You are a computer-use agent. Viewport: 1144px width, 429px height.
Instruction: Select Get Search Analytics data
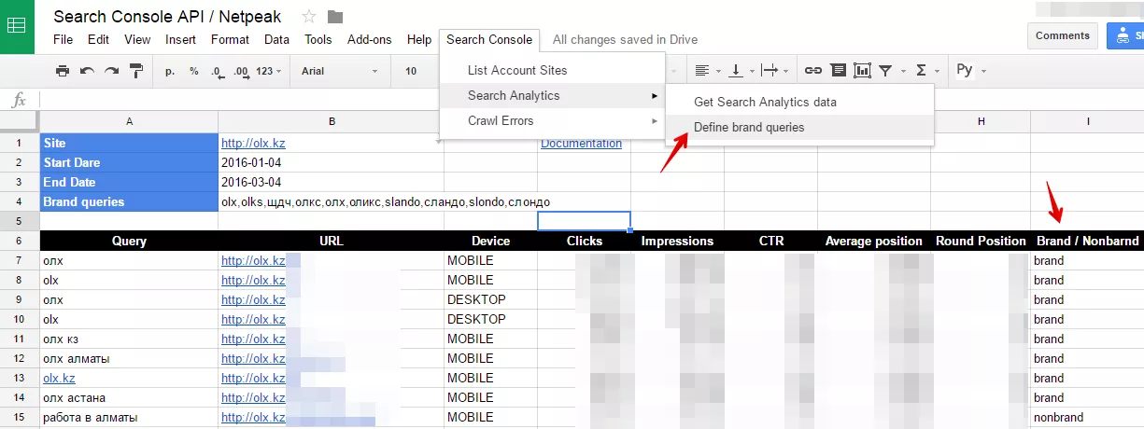[799, 102]
